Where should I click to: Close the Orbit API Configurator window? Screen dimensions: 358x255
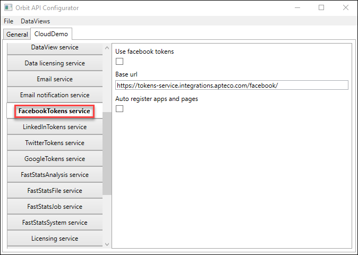point(346,7)
